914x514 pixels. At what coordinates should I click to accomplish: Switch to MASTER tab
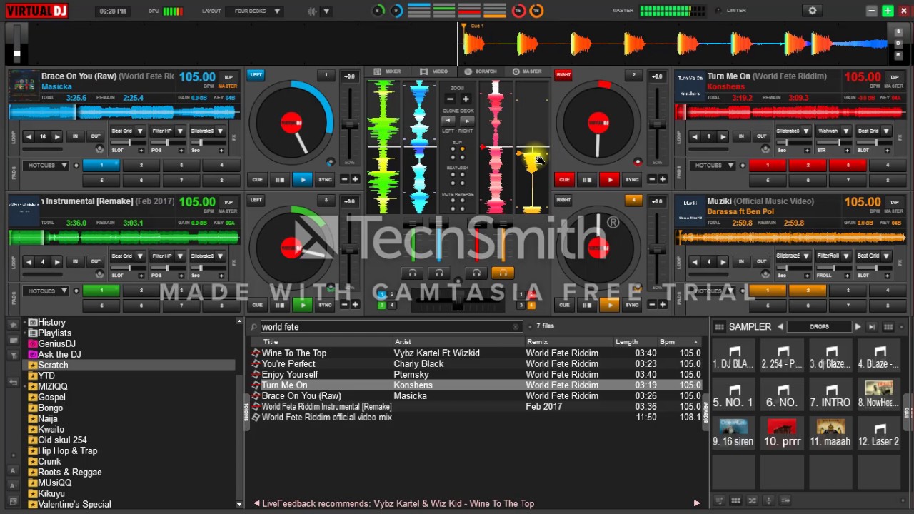[527, 71]
